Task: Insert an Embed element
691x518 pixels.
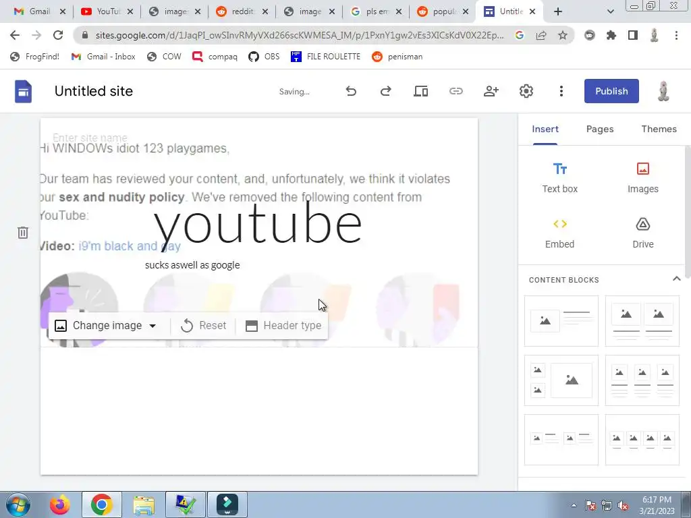Action: point(559,233)
